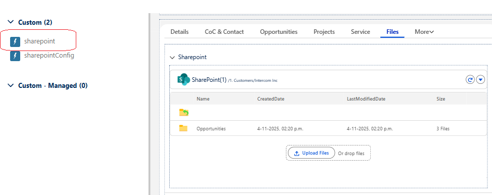The height and width of the screenshot is (195, 492).
Task: Select the sharepointConfig lightning component icon
Action: (15, 56)
